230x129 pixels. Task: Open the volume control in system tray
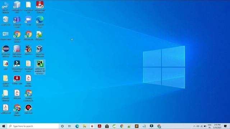pyautogui.click(x=198, y=126)
